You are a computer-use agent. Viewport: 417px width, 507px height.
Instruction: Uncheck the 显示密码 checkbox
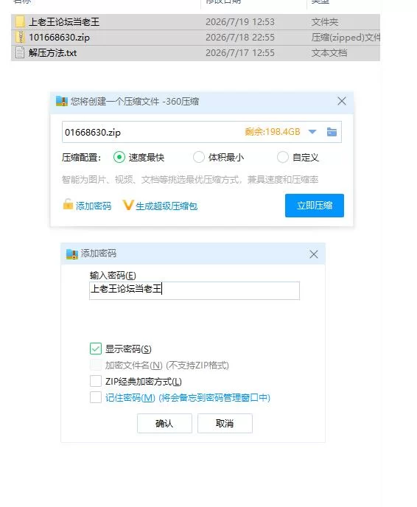coord(96,349)
